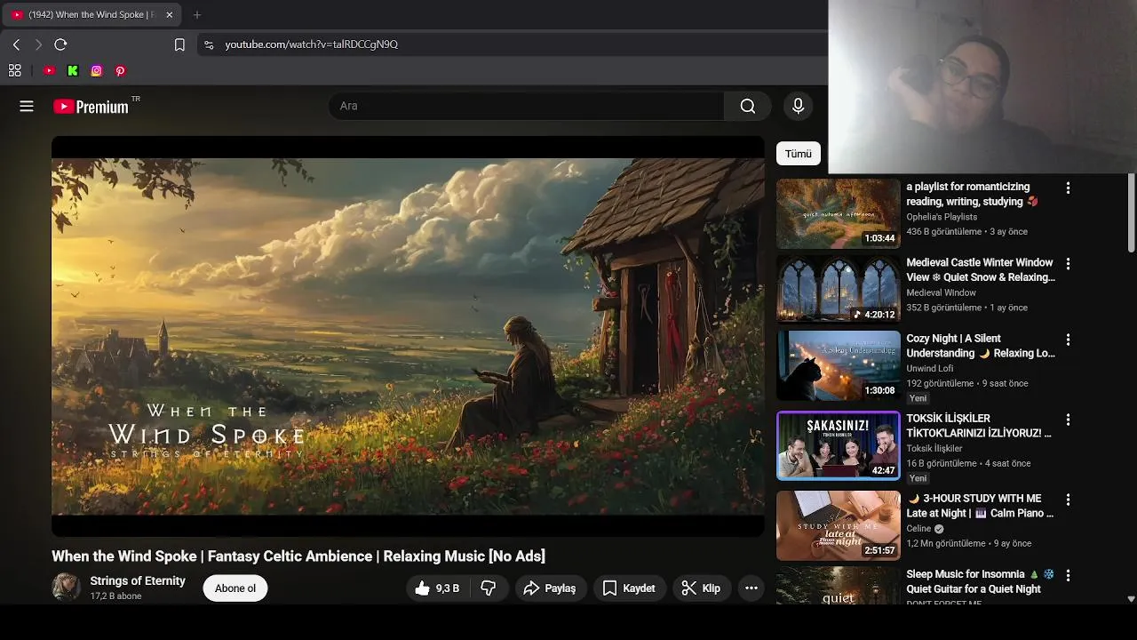Click Celine channel name
This screenshot has height=640, width=1137.
tap(918, 529)
